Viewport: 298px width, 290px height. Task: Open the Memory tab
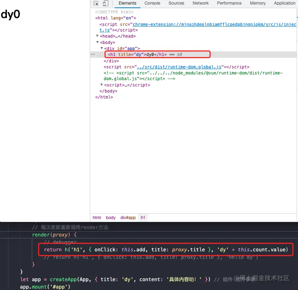258,3
